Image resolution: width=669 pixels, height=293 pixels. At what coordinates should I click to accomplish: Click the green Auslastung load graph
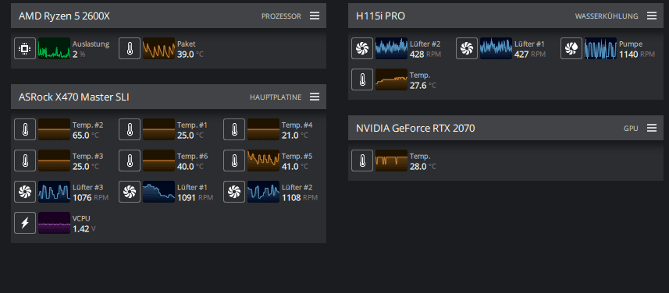(54, 48)
